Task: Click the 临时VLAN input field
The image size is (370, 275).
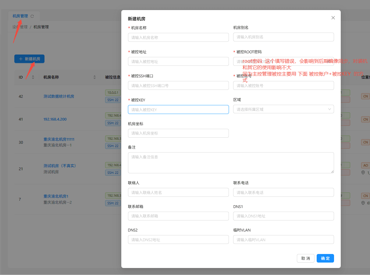Action: [283, 239]
